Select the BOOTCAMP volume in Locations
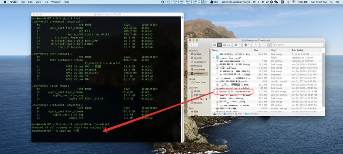Image resolution: width=343 pixels, height=154 pixels. (x=198, y=95)
